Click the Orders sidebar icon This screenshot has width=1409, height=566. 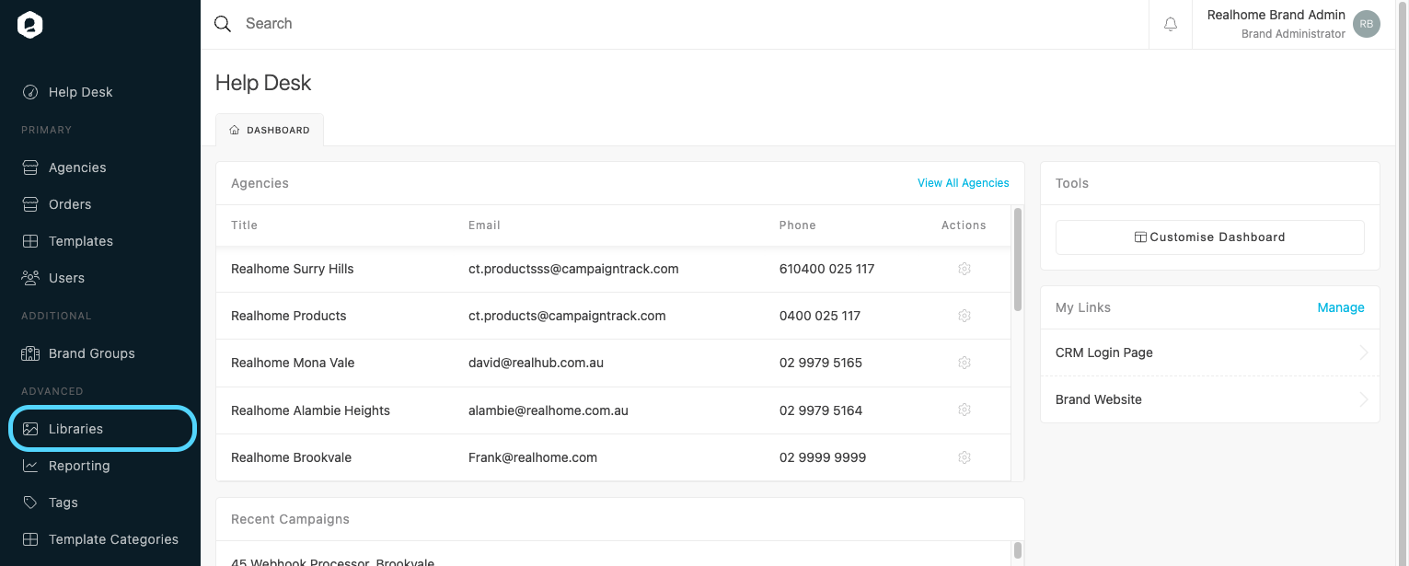pos(30,204)
